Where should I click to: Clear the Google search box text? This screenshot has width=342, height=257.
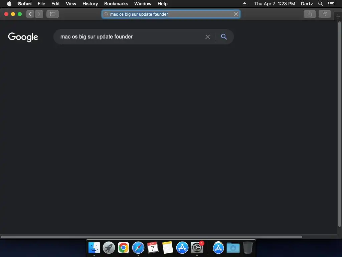(x=208, y=37)
